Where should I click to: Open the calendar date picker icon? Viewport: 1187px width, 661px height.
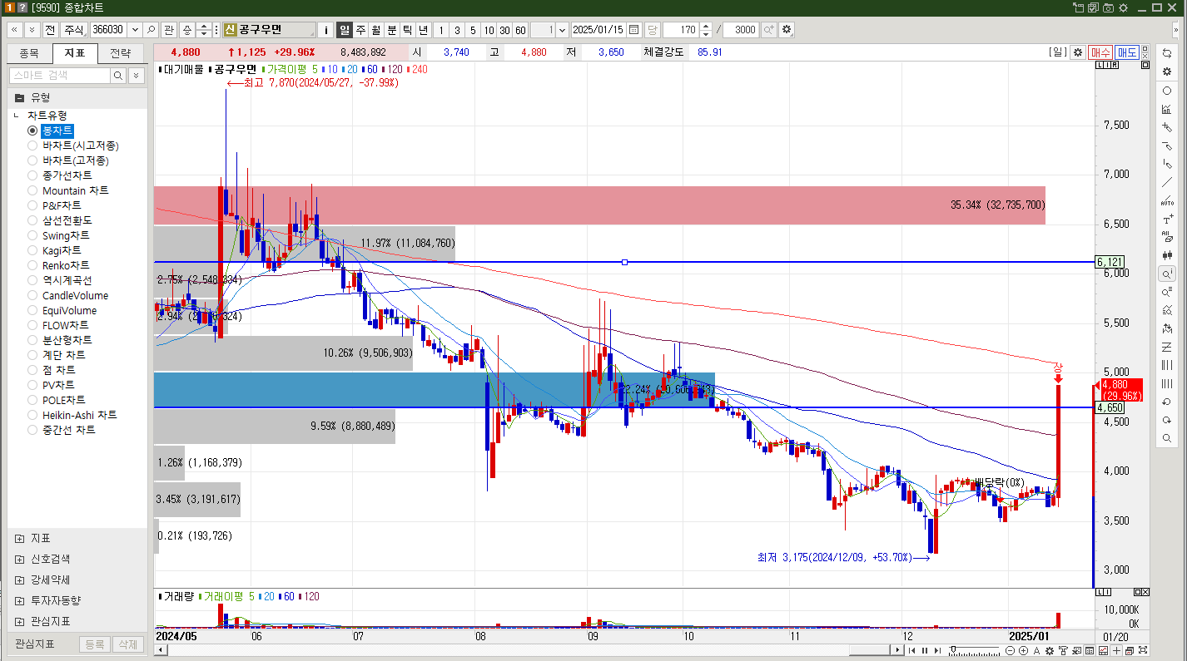[634, 30]
